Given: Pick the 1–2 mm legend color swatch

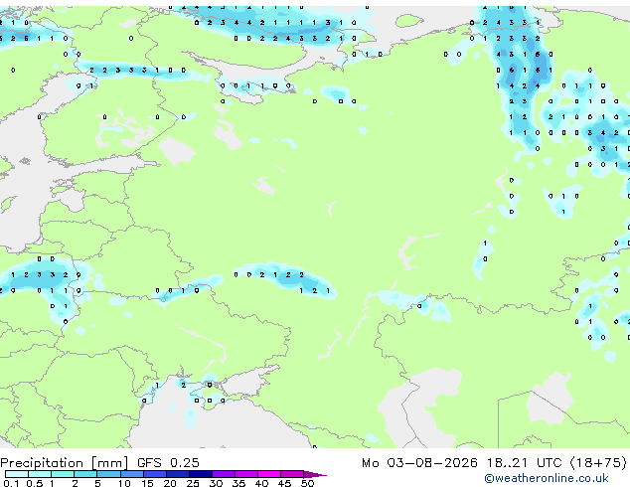Looking at the screenshot, I should pos(63,474).
